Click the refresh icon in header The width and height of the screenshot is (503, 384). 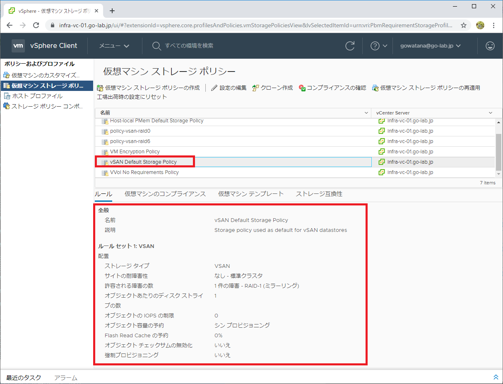click(350, 46)
